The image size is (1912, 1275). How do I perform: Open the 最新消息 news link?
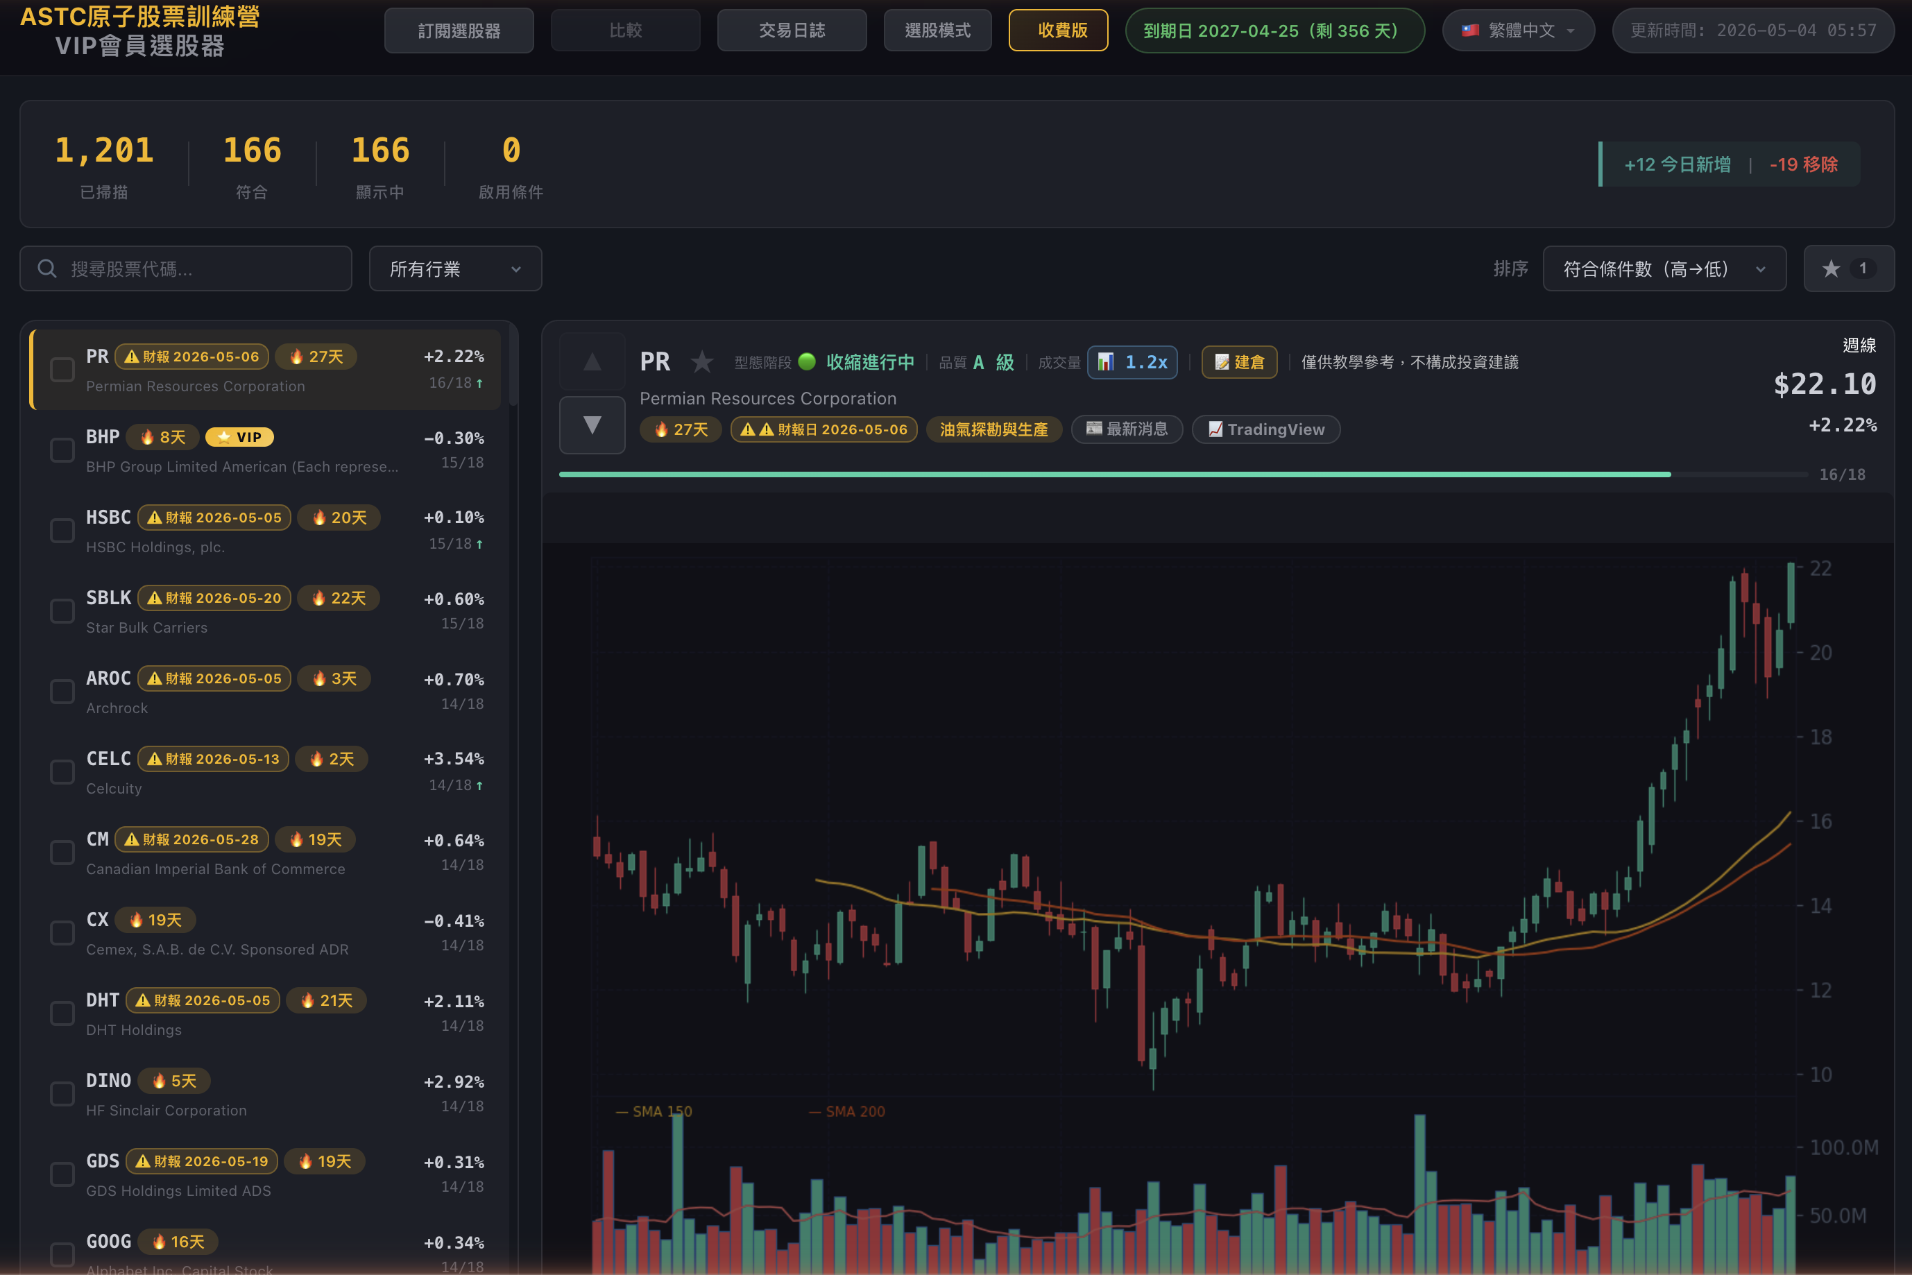1127,429
